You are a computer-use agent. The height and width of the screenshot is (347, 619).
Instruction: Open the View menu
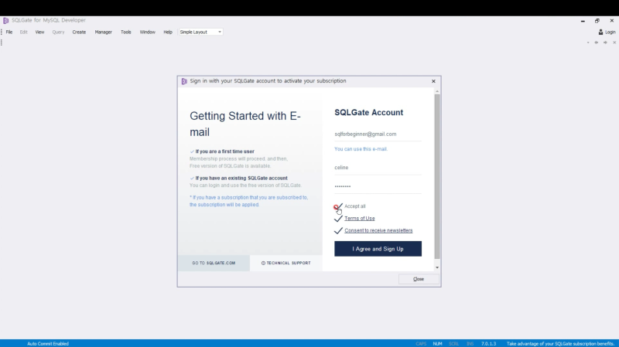point(40,32)
